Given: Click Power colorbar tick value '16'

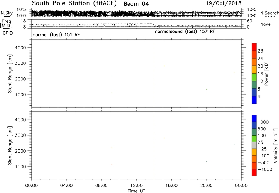Looking at the screenshot, I should pos(260,74).
